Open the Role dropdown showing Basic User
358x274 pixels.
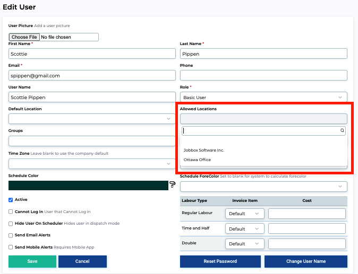[263, 98]
